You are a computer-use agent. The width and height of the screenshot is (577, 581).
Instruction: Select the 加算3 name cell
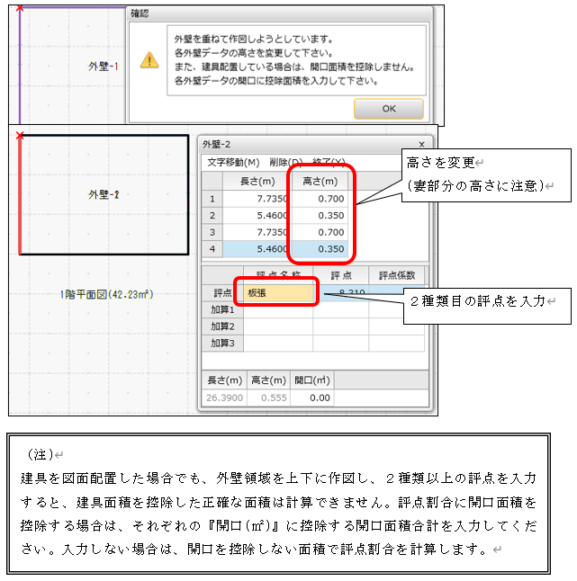pos(277,343)
